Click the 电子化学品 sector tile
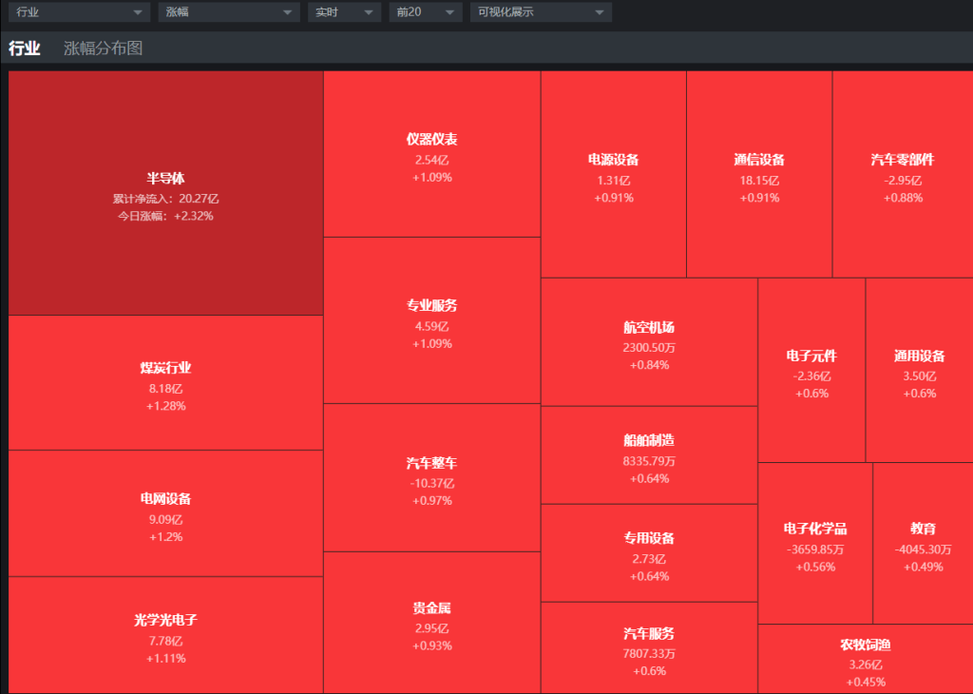The image size is (973, 694). tap(814, 545)
